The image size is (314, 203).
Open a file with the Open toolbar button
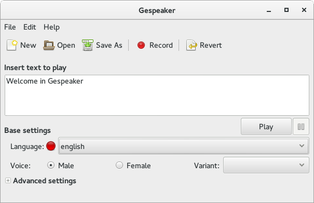[x=59, y=45]
